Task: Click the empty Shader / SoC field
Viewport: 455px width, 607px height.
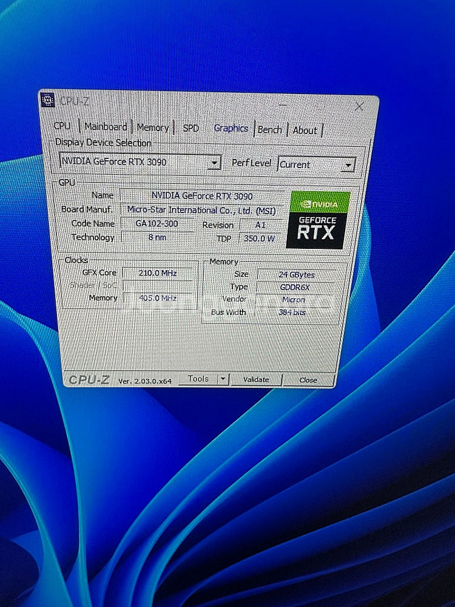Action: click(x=158, y=286)
